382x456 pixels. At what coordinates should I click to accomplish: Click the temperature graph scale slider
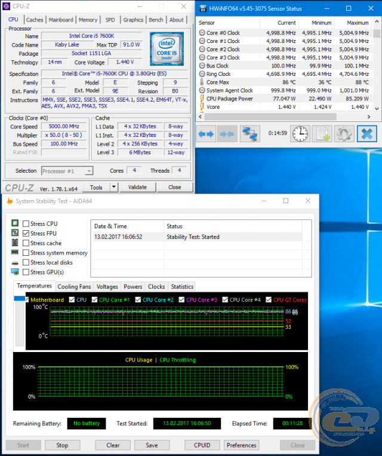20,298
